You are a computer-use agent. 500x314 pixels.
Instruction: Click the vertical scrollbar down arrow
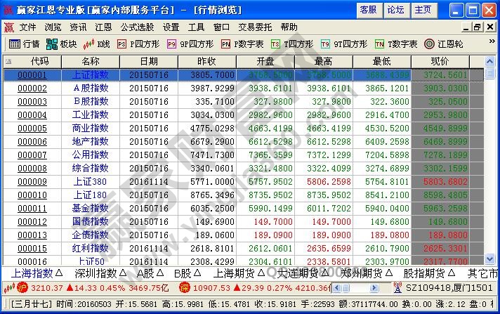click(x=489, y=259)
